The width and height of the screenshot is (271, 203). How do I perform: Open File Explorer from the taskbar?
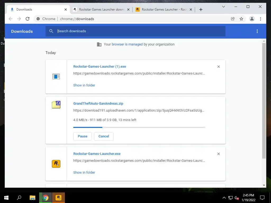point(32,198)
